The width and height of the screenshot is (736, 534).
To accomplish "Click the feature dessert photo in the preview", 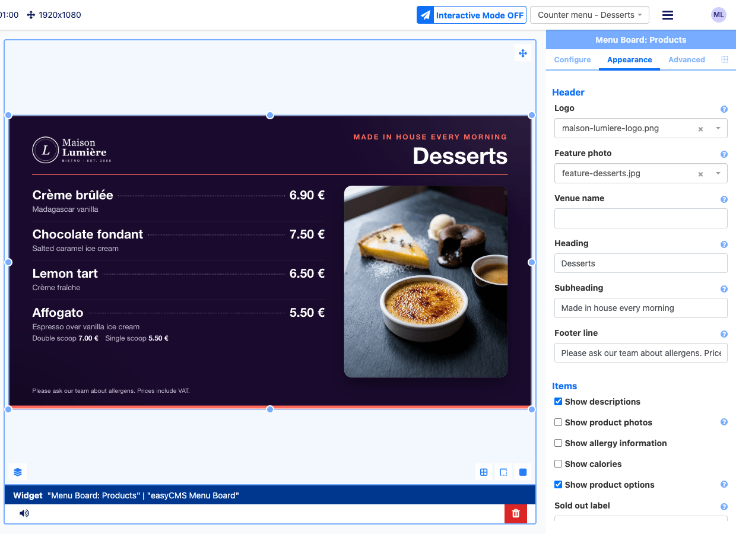I will point(426,282).
